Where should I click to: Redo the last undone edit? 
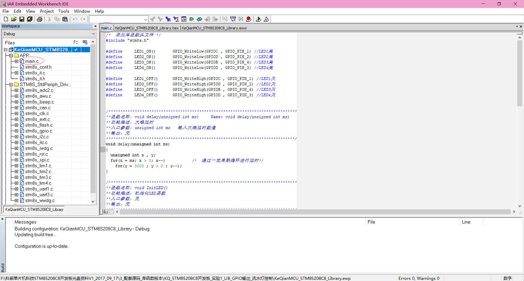click(x=83, y=19)
